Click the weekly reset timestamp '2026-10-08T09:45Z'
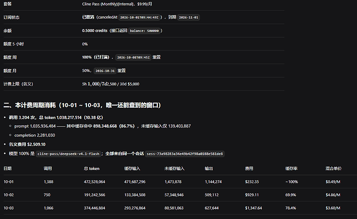Screen dimensions: 357x219 [133, 57]
